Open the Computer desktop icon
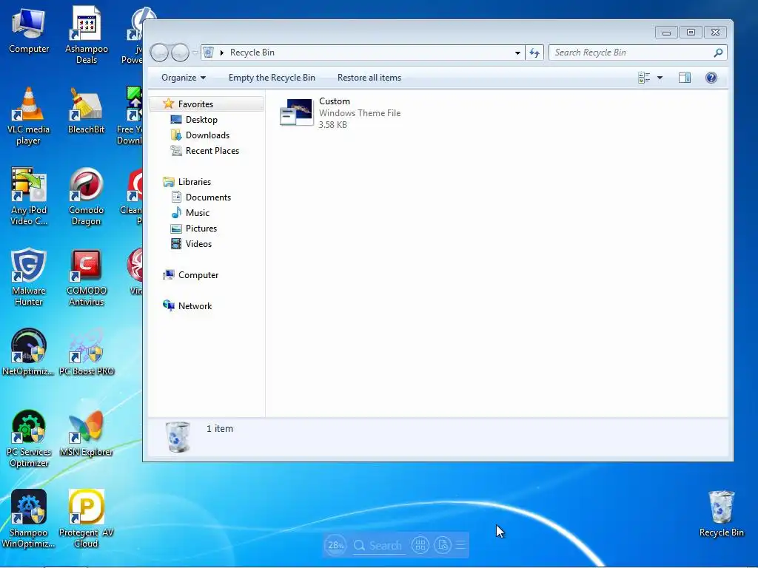The height and width of the screenshot is (568, 758). coord(29,31)
